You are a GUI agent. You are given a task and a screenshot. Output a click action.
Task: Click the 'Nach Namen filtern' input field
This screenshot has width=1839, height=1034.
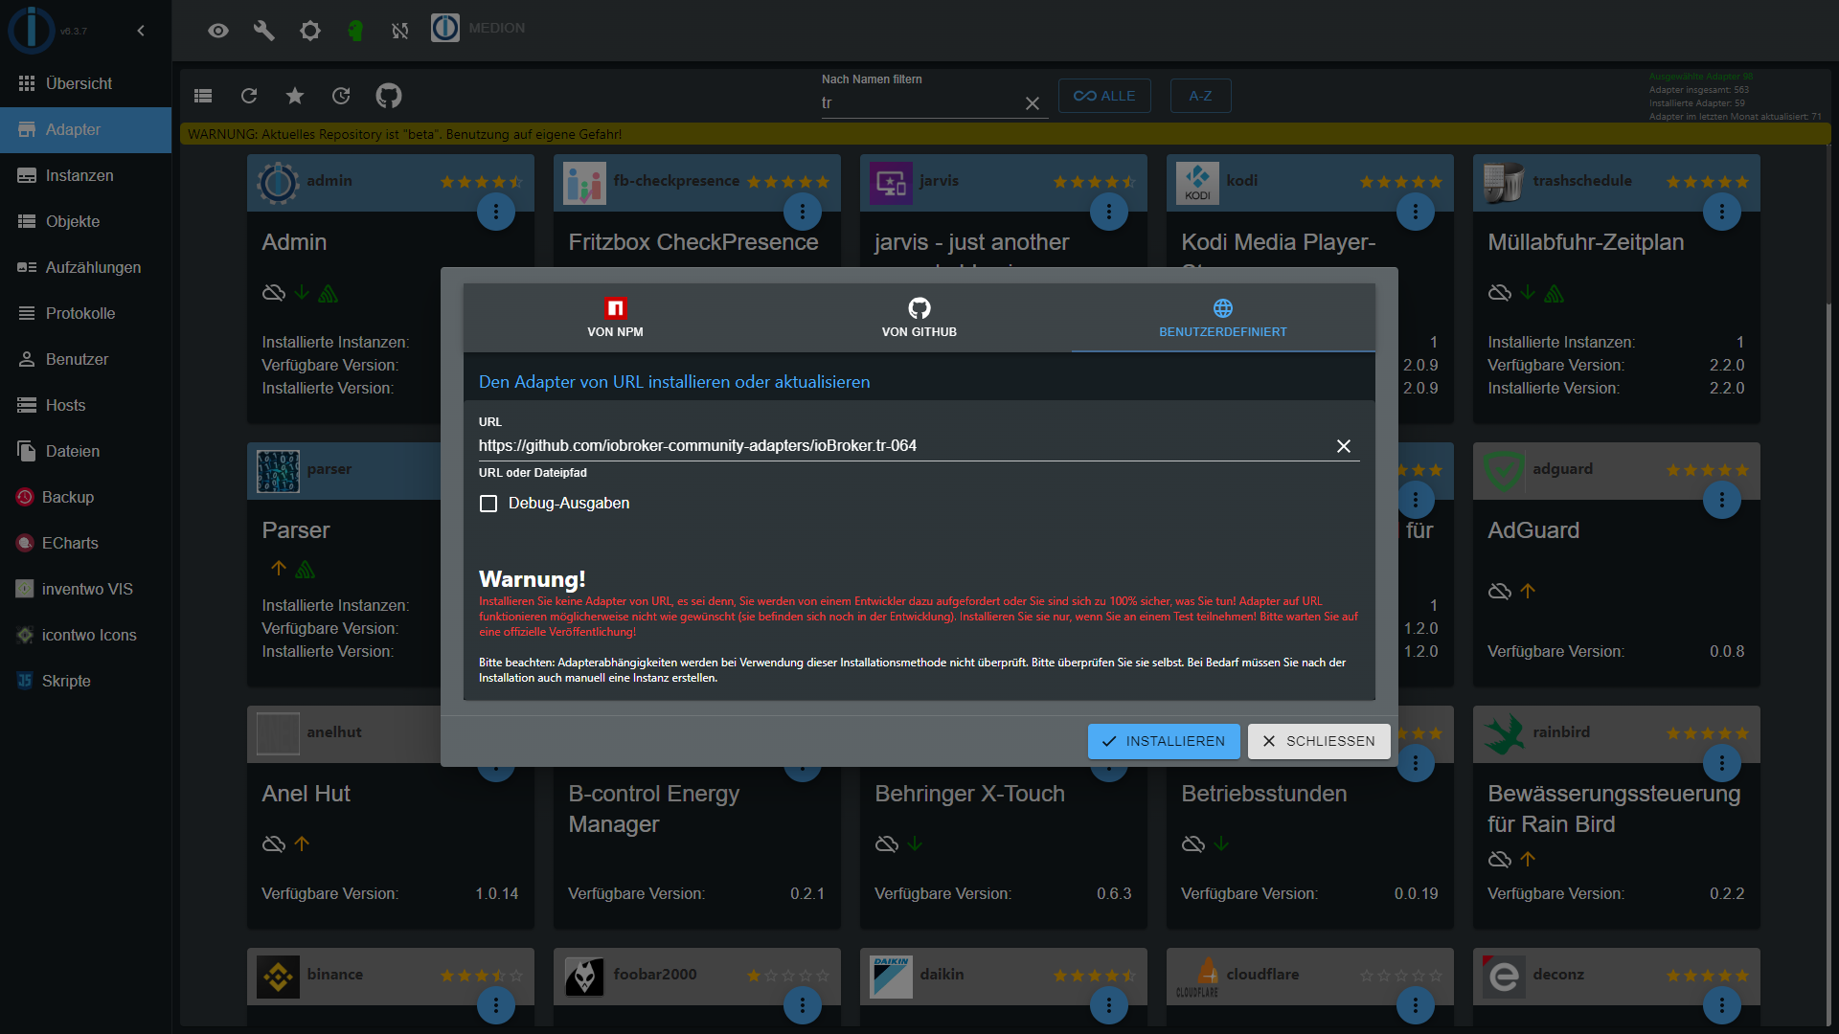coord(919,103)
